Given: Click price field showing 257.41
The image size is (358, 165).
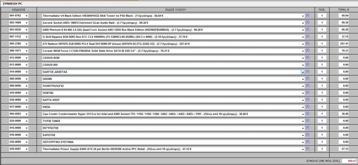Looking at the screenshot, I should (344, 44).
